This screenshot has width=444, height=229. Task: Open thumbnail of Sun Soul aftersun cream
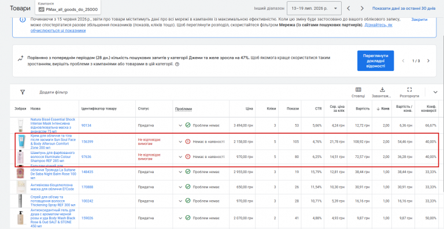click(21, 141)
